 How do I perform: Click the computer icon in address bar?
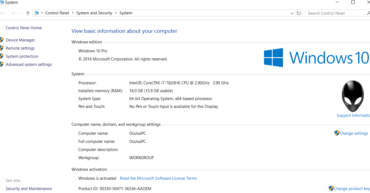point(36,13)
